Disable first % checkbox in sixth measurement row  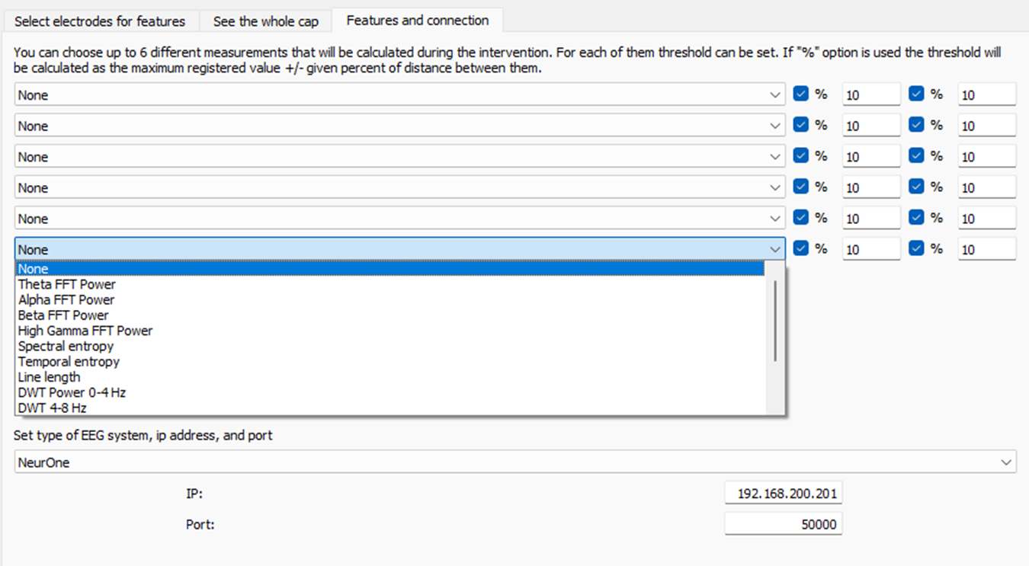800,249
